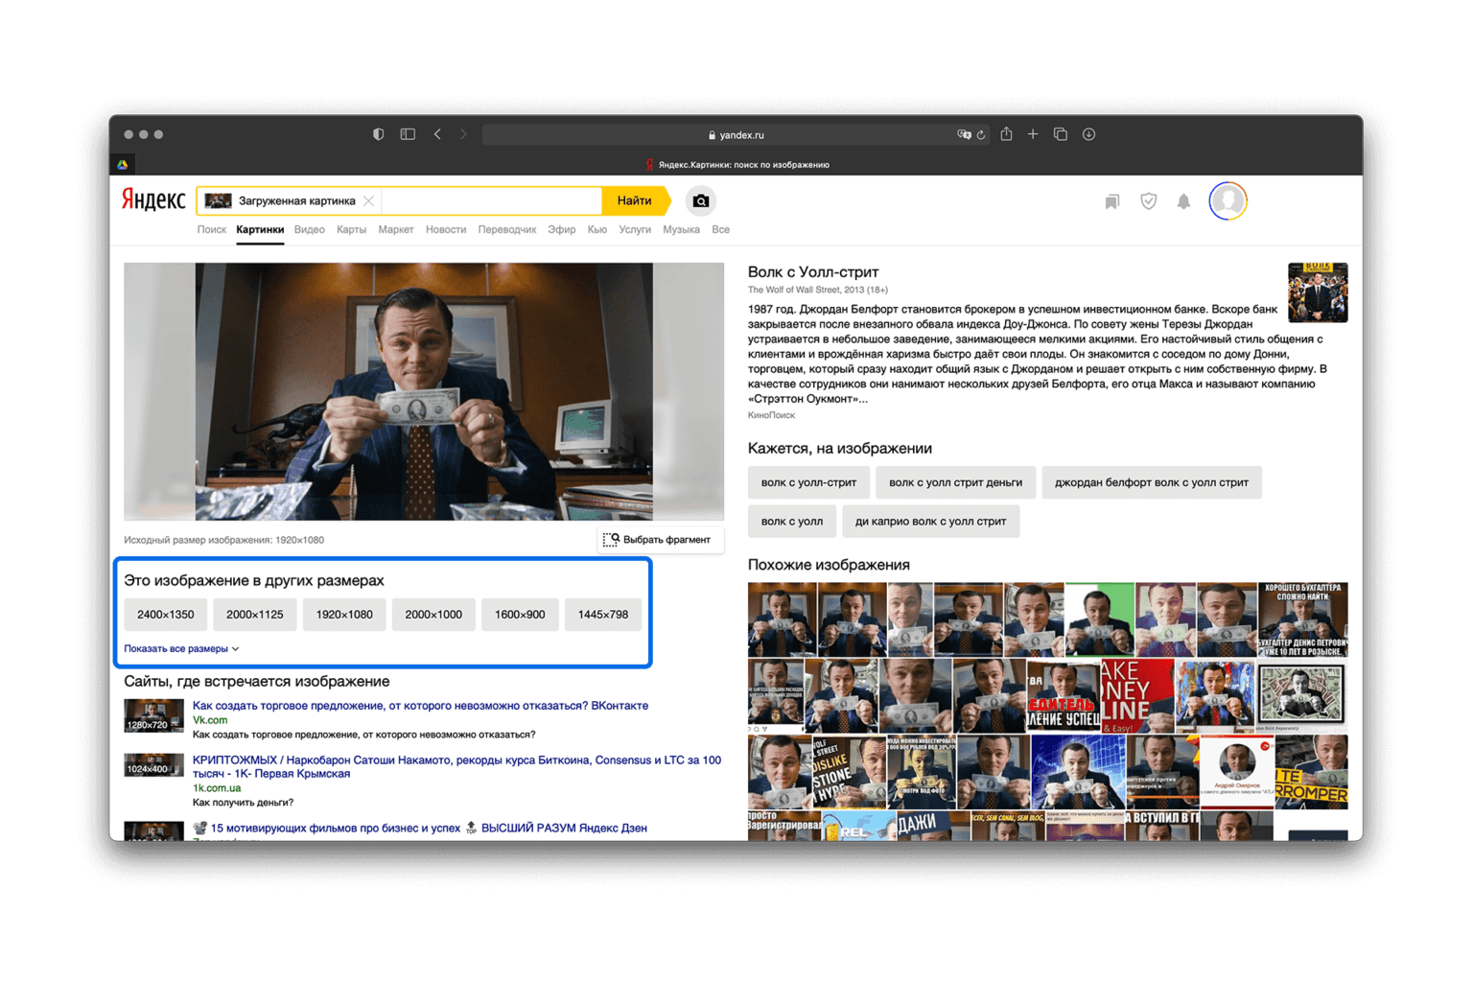
Task: Click the yellow Найти button
Action: [635, 200]
